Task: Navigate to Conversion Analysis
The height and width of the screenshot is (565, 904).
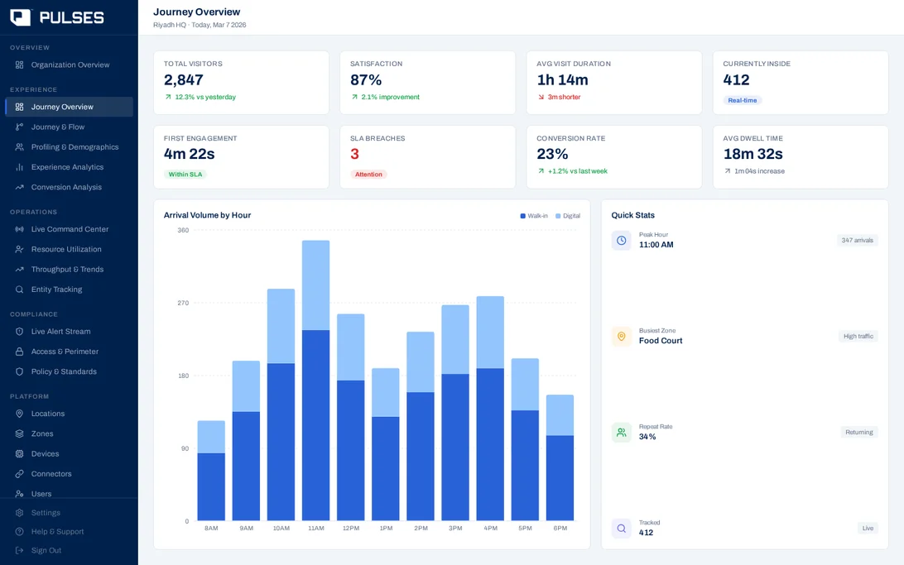Action: tap(70, 188)
